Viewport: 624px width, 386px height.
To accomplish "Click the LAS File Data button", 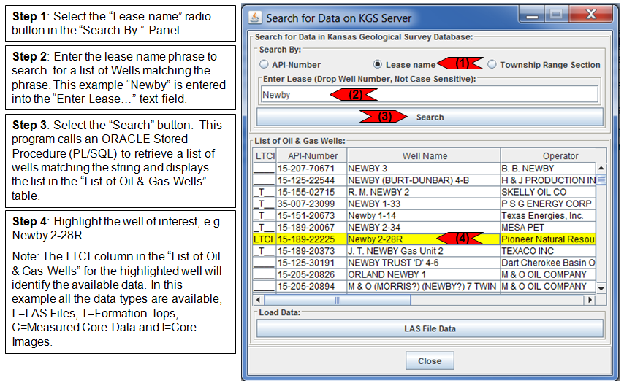I will coord(430,329).
